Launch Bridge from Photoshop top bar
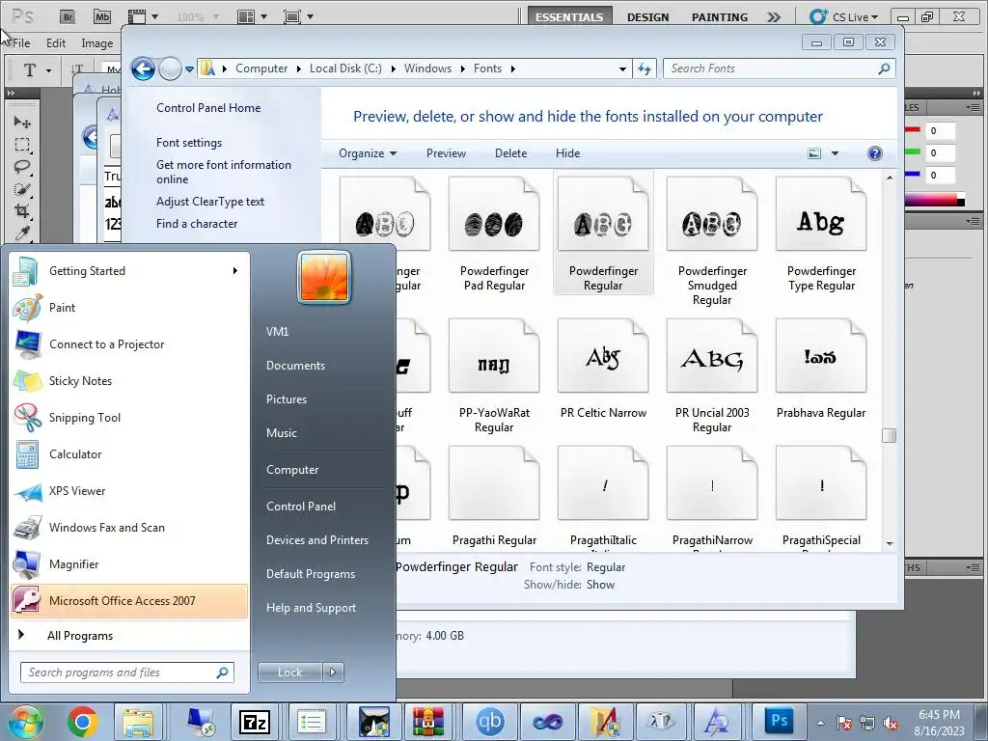The image size is (988, 741). [x=67, y=17]
